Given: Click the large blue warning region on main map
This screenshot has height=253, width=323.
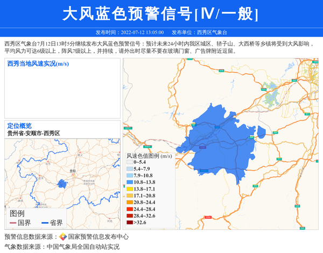Looking at the screenshot, I should pos(221,140).
